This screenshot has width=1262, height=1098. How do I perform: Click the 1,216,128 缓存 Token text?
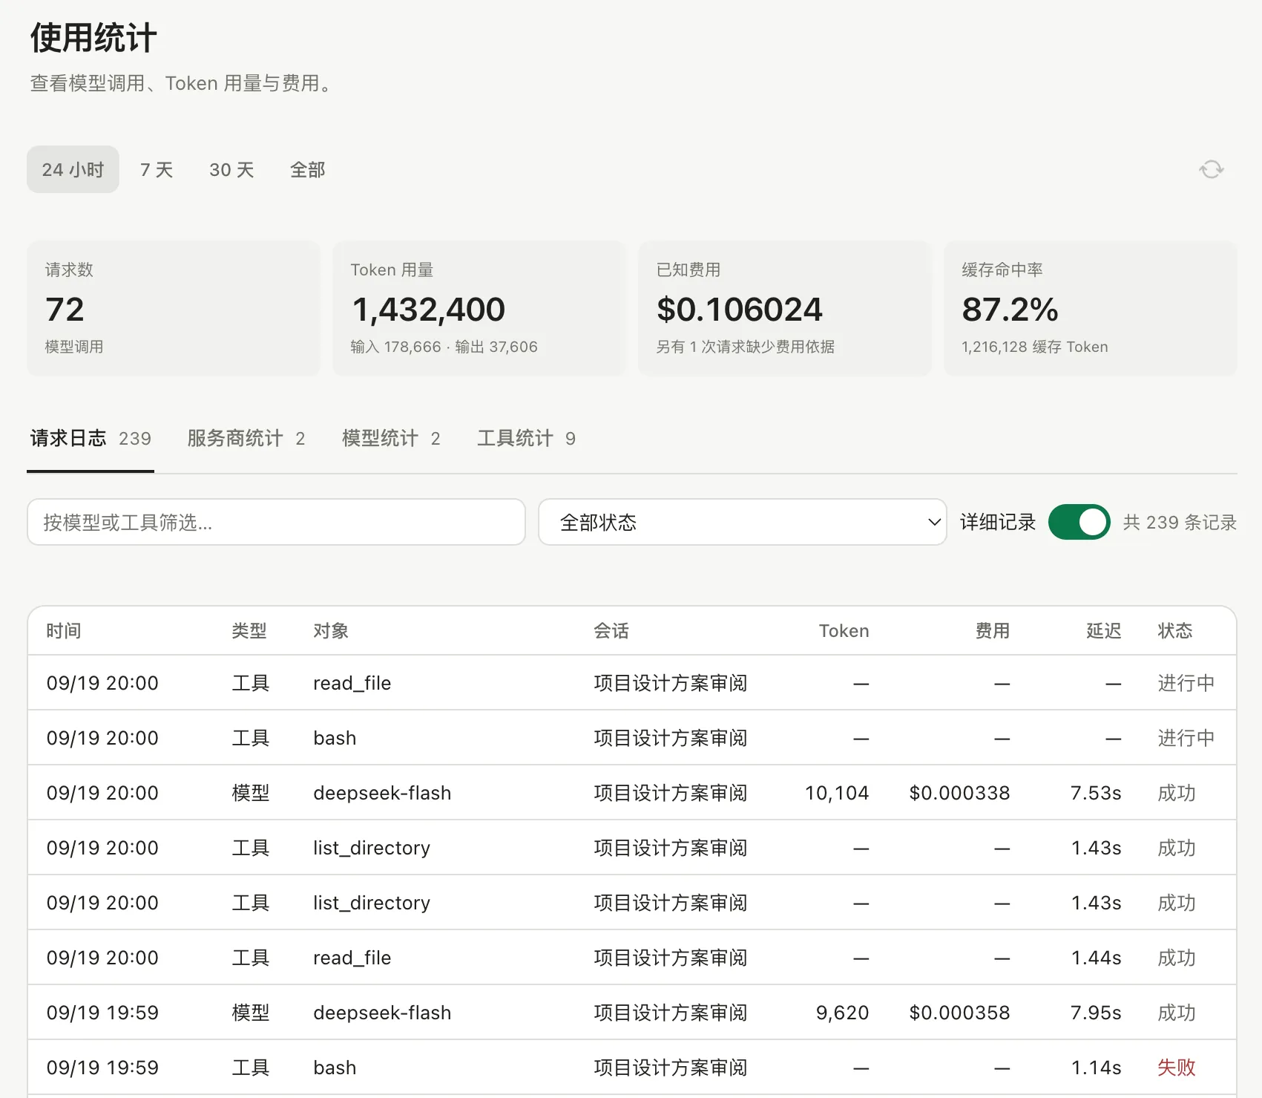coord(1034,347)
